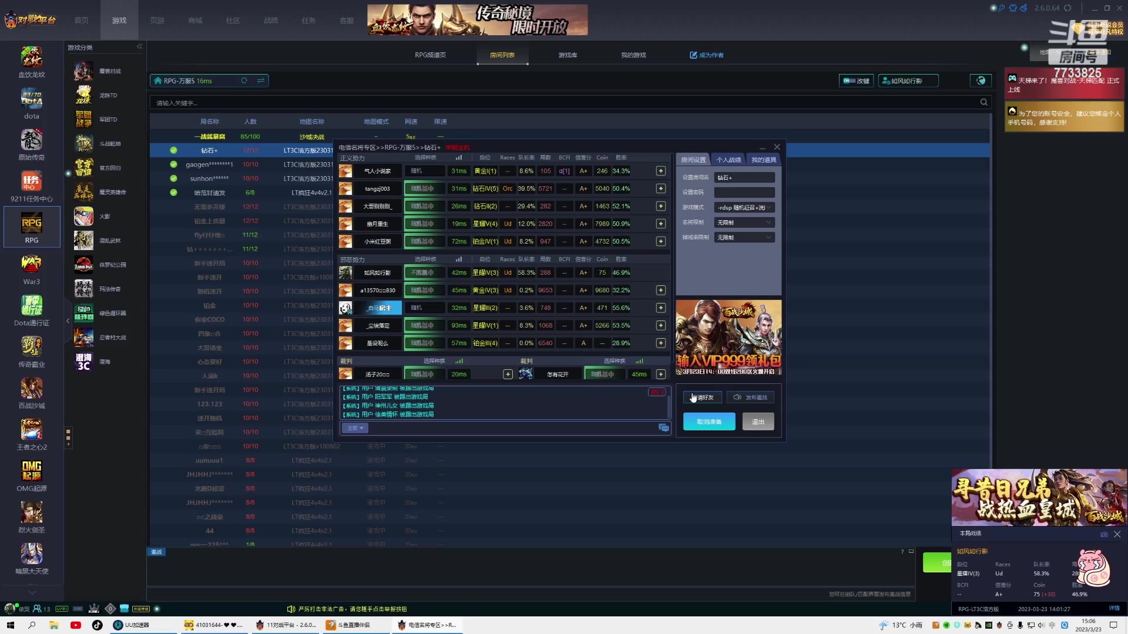
Task: Click the green check mark on gaogen room row
Action: click(173, 164)
